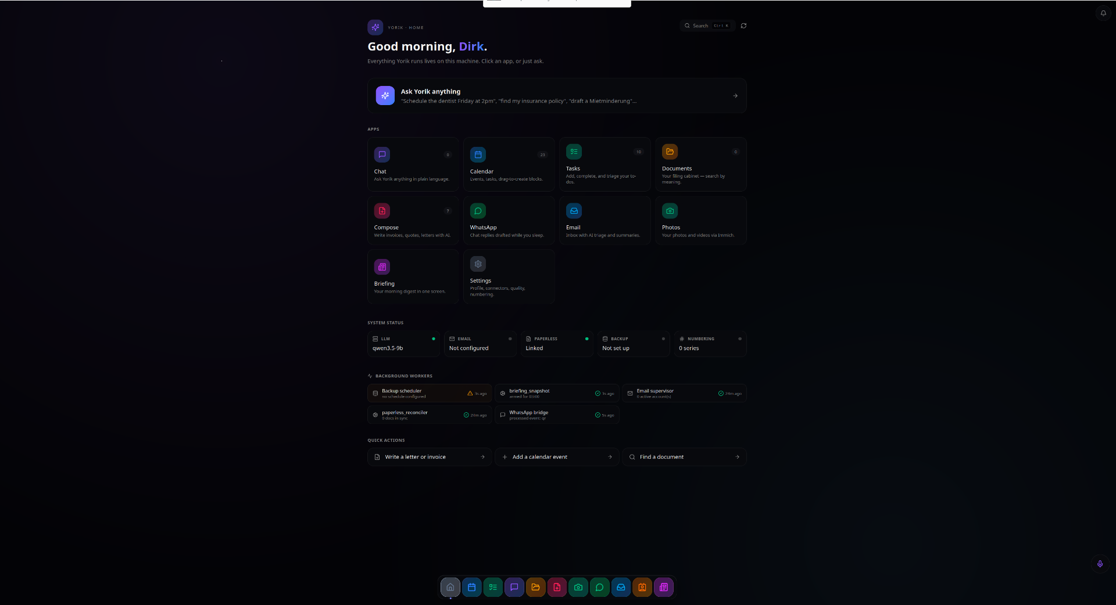Select the briefing_snapshot worker

tap(557, 393)
